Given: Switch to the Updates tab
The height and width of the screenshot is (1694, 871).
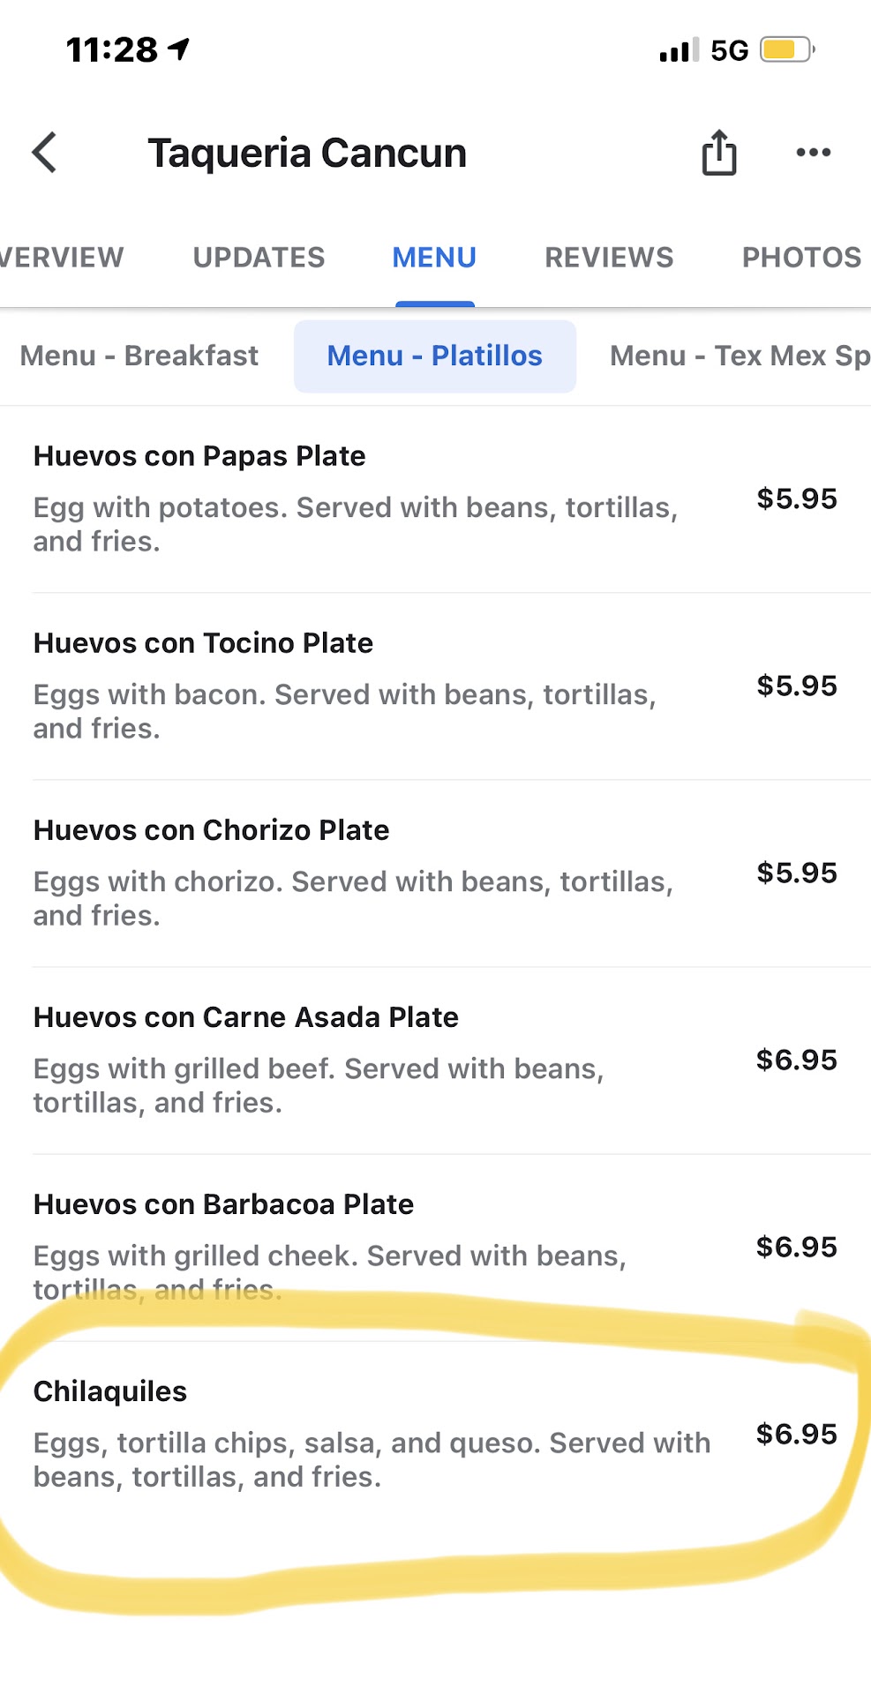Looking at the screenshot, I should [x=259, y=258].
